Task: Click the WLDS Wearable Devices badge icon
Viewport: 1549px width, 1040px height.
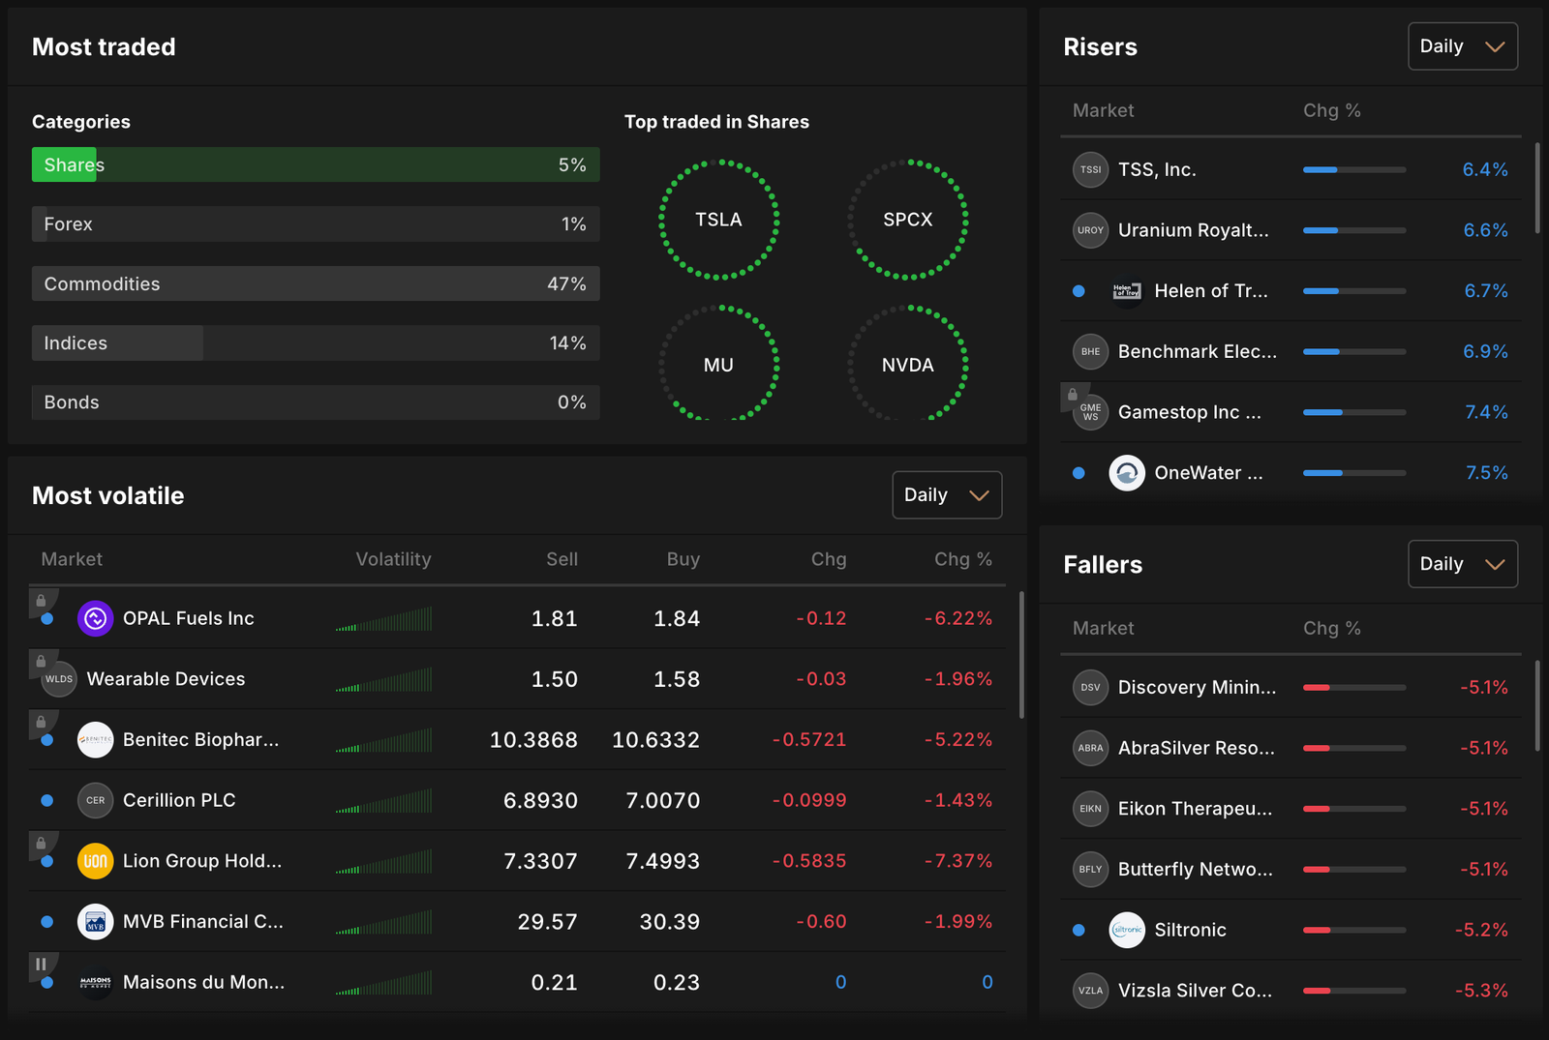Action: [x=59, y=679]
